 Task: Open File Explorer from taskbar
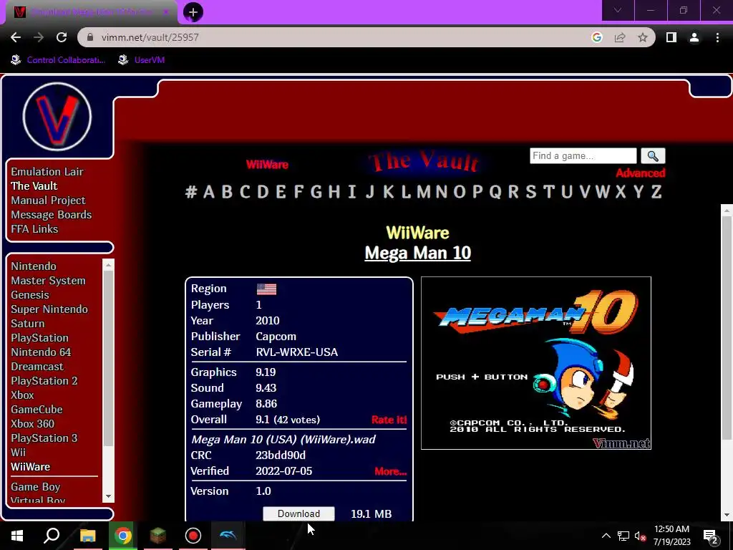pyautogui.click(x=87, y=536)
